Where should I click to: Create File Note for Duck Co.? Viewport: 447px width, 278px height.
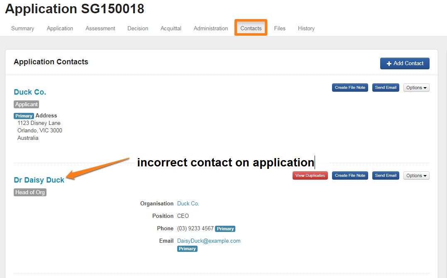350,88
